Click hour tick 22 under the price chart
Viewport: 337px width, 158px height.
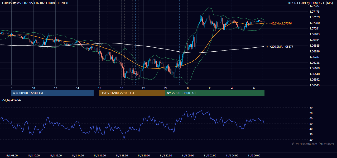[166, 88]
